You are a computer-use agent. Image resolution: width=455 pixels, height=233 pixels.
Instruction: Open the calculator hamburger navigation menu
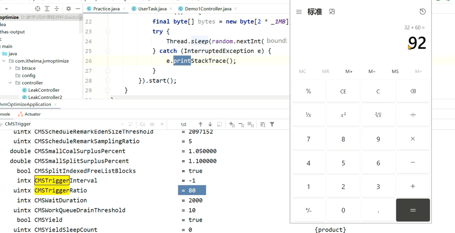click(x=299, y=12)
